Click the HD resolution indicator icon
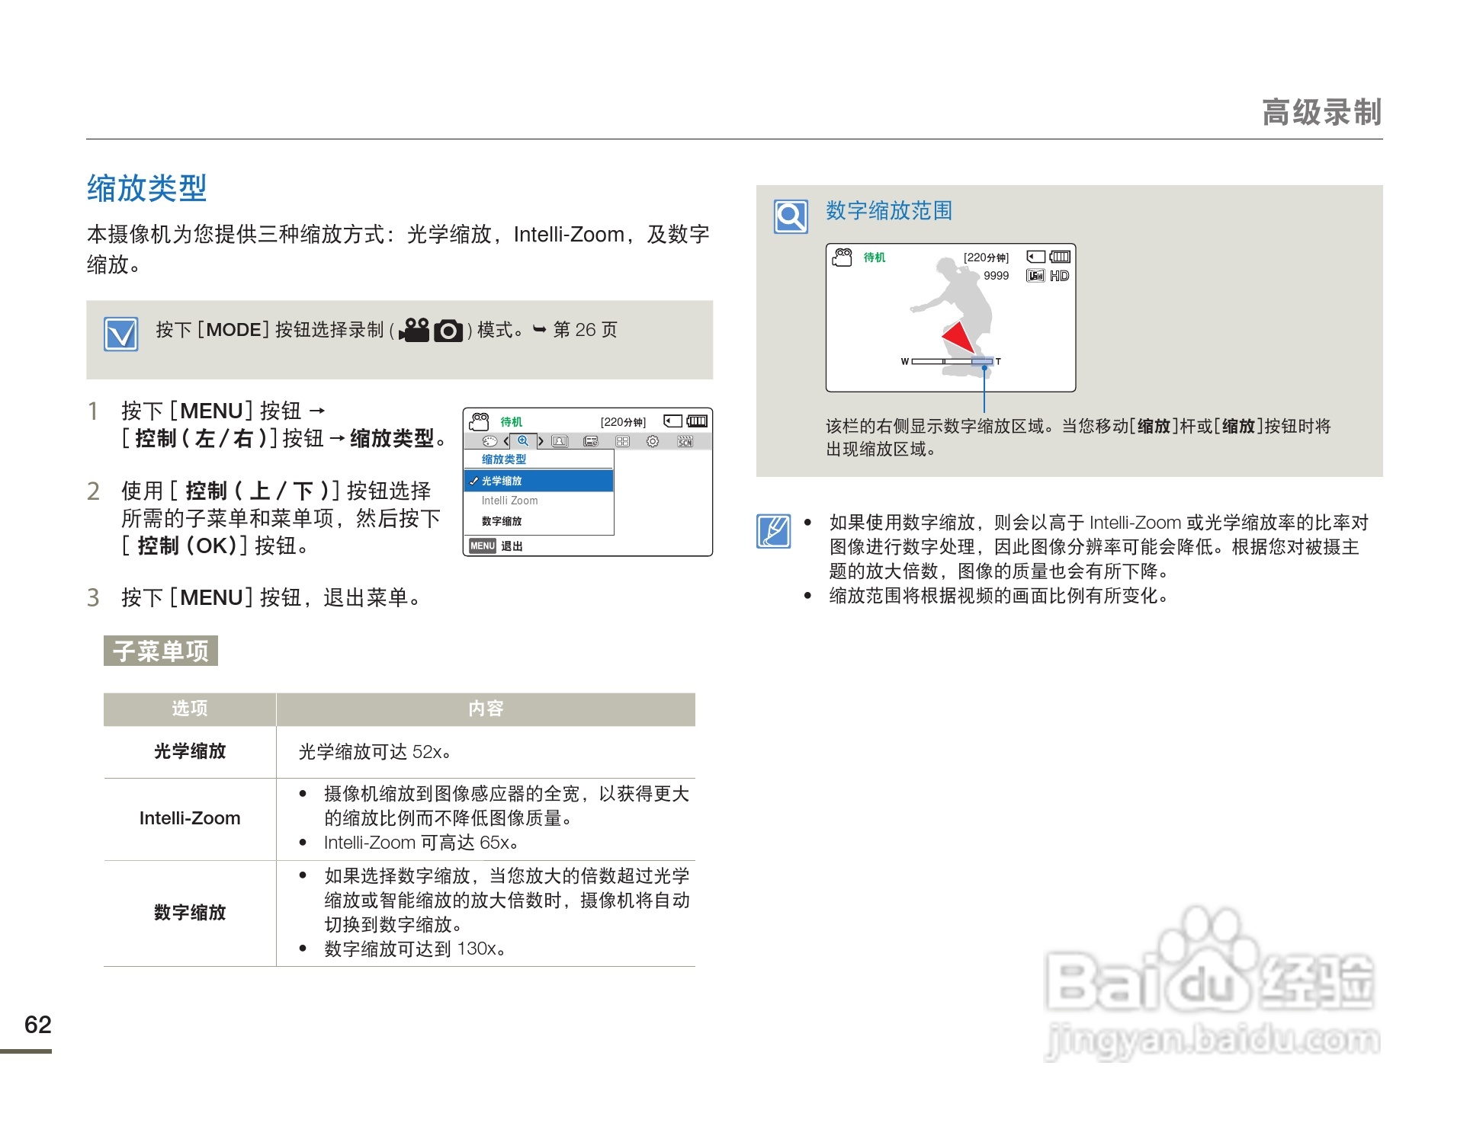The image size is (1470, 1123). [x=1059, y=276]
